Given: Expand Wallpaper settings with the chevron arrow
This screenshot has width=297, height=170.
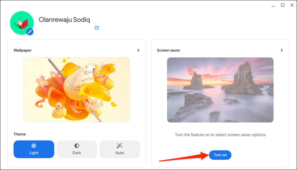Looking at the screenshot, I should (138, 50).
